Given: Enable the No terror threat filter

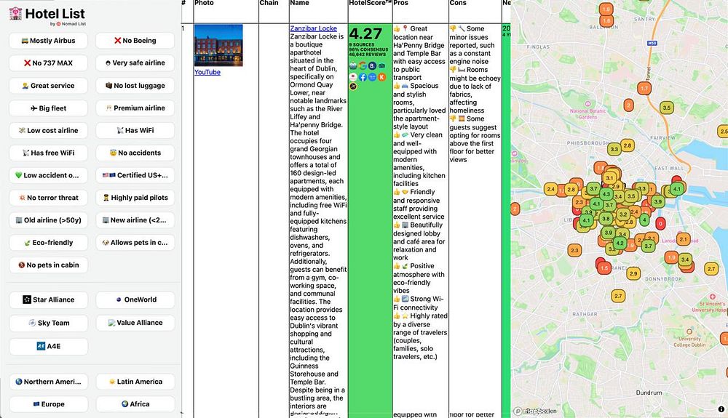Looking at the screenshot, I should click(x=48, y=198).
